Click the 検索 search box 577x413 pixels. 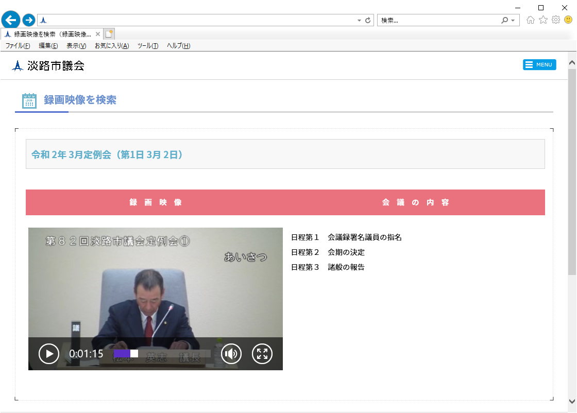[438, 20]
